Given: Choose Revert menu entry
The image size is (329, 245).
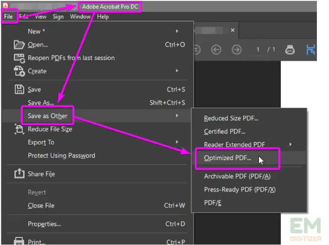Looking at the screenshot, I should click(37, 192).
